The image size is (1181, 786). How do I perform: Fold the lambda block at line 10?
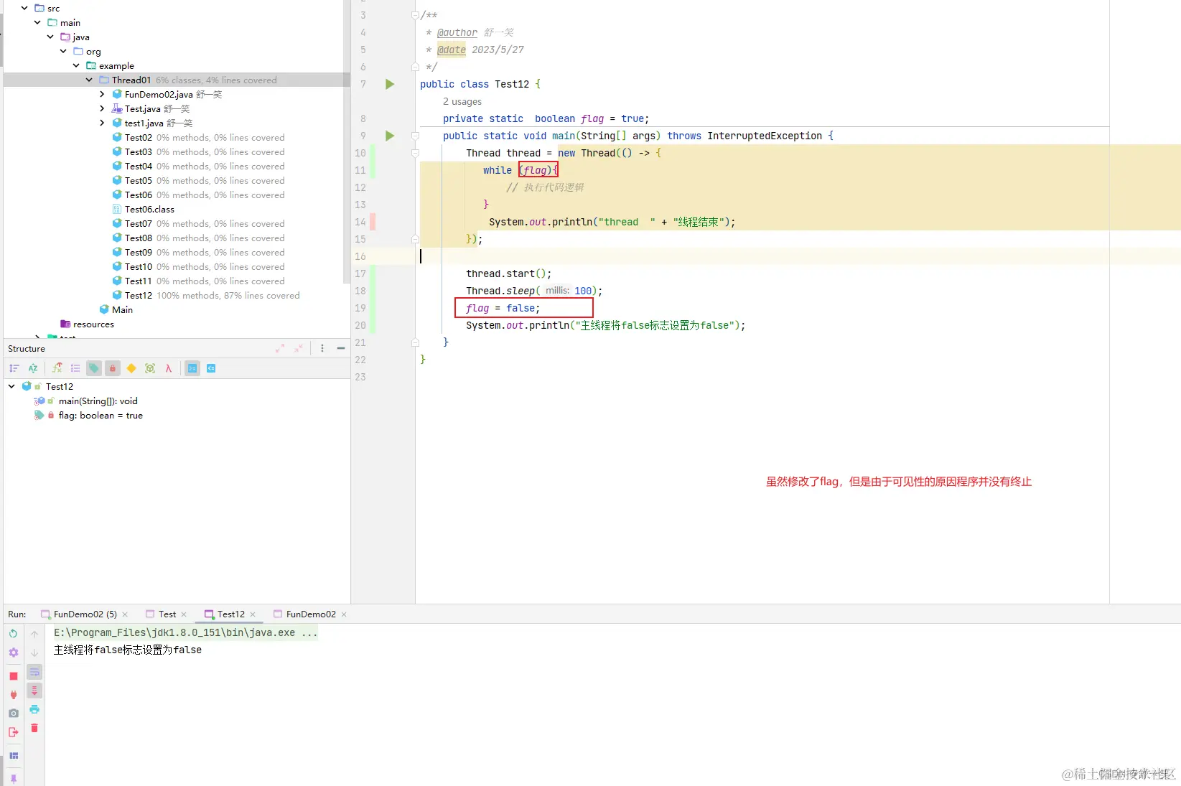click(x=415, y=153)
